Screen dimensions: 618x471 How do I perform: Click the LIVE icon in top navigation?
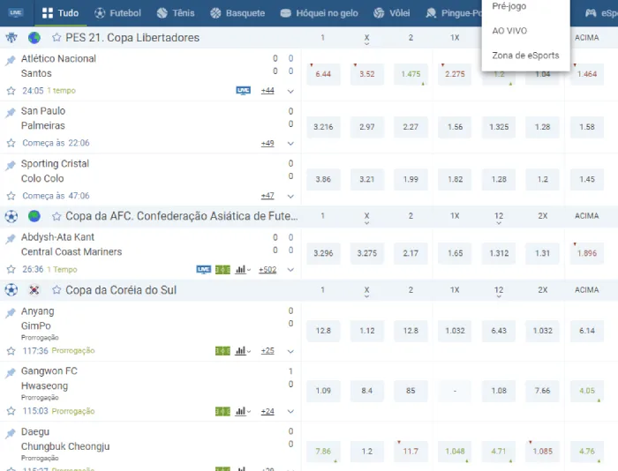pyautogui.click(x=15, y=12)
